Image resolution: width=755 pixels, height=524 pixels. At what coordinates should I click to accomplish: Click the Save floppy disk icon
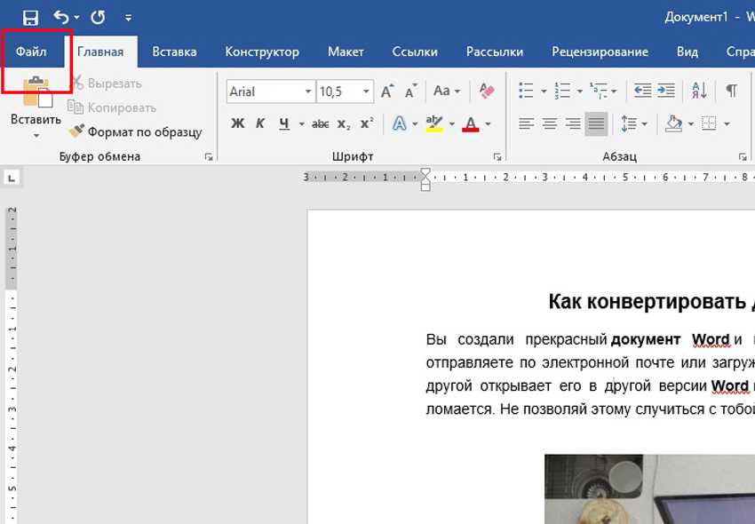pos(30,18)
